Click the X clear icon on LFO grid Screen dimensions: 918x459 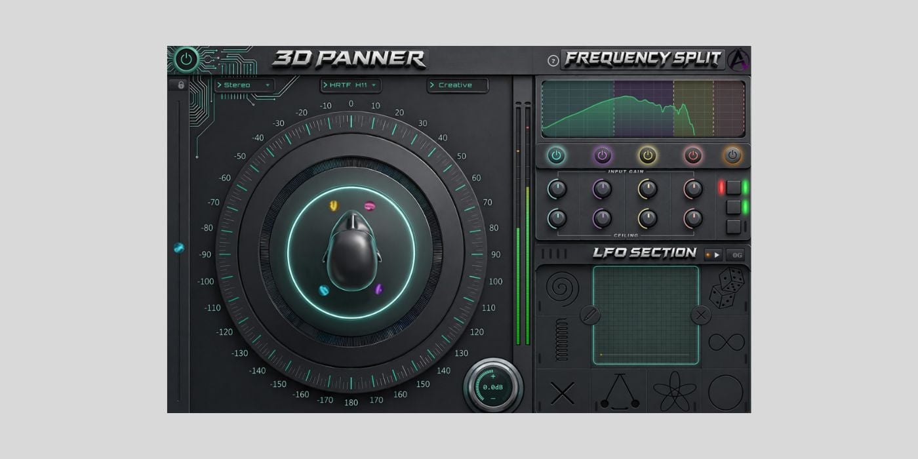coord(701,315)
